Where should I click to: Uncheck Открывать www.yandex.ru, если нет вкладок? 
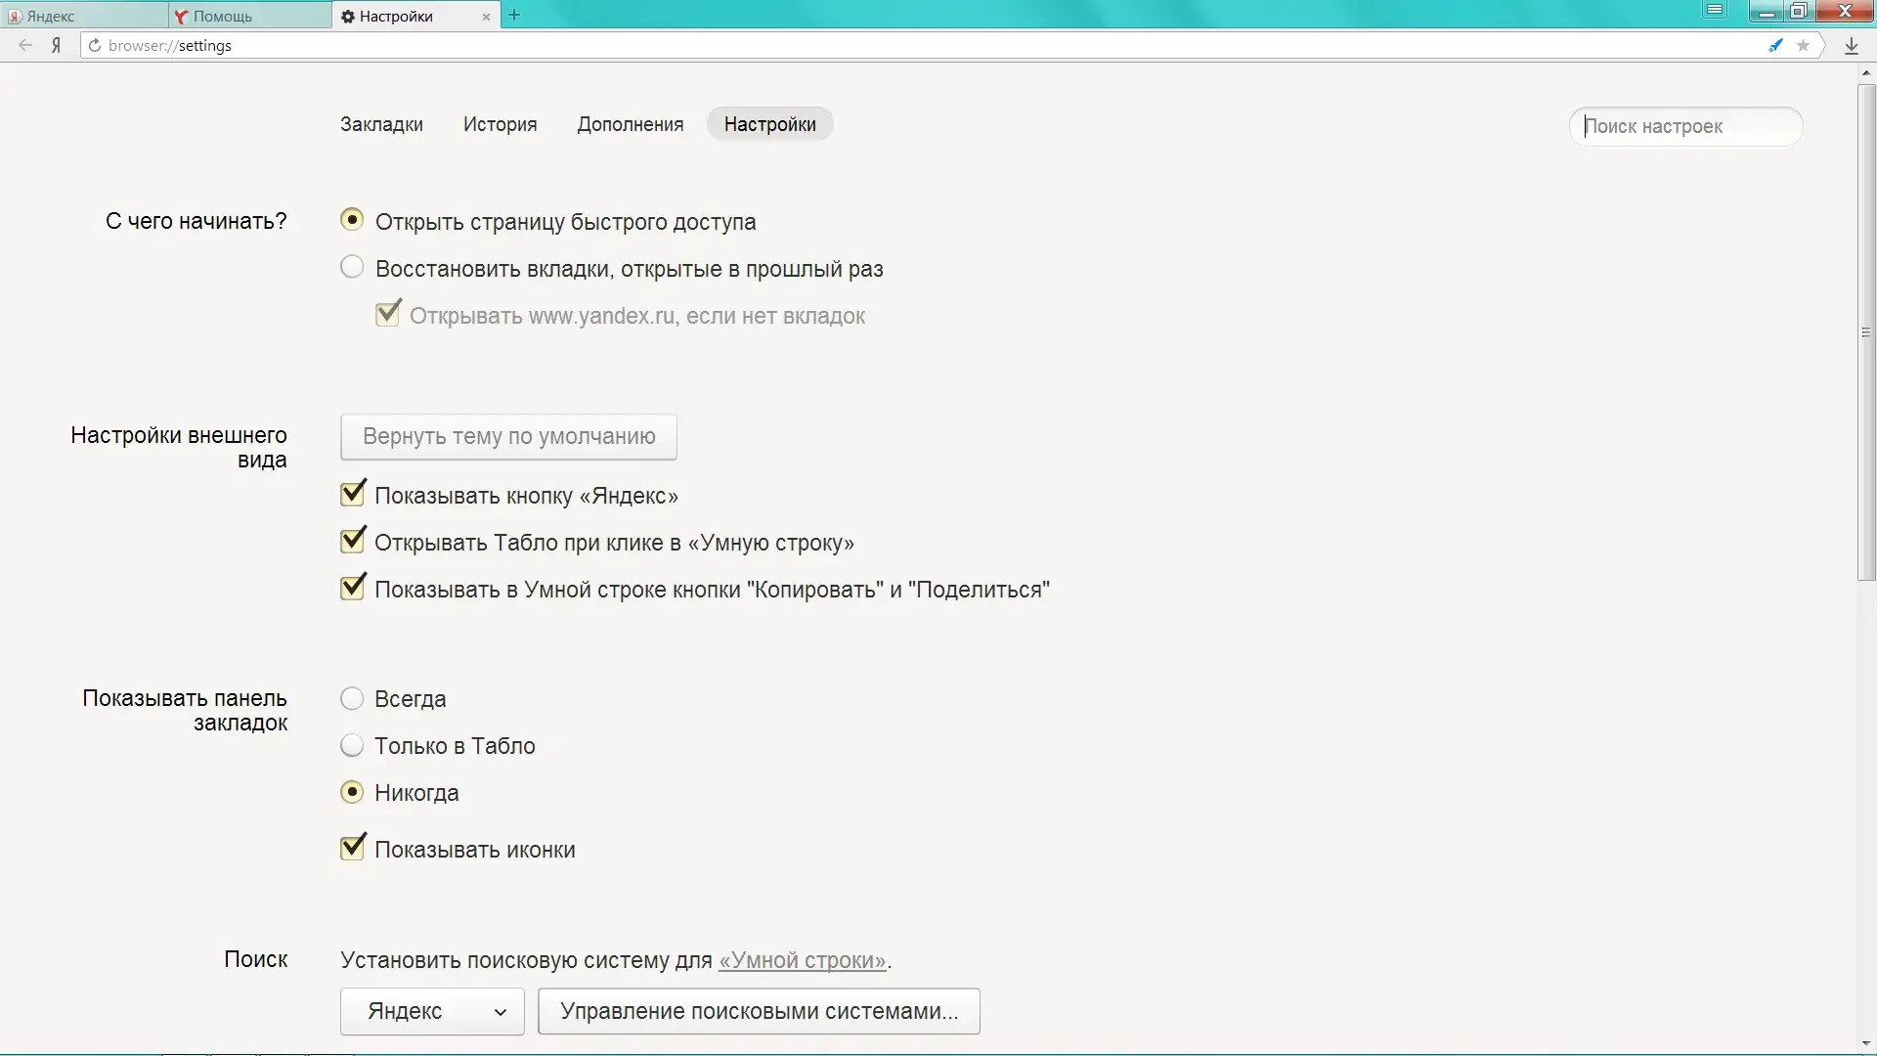point(388,314)
